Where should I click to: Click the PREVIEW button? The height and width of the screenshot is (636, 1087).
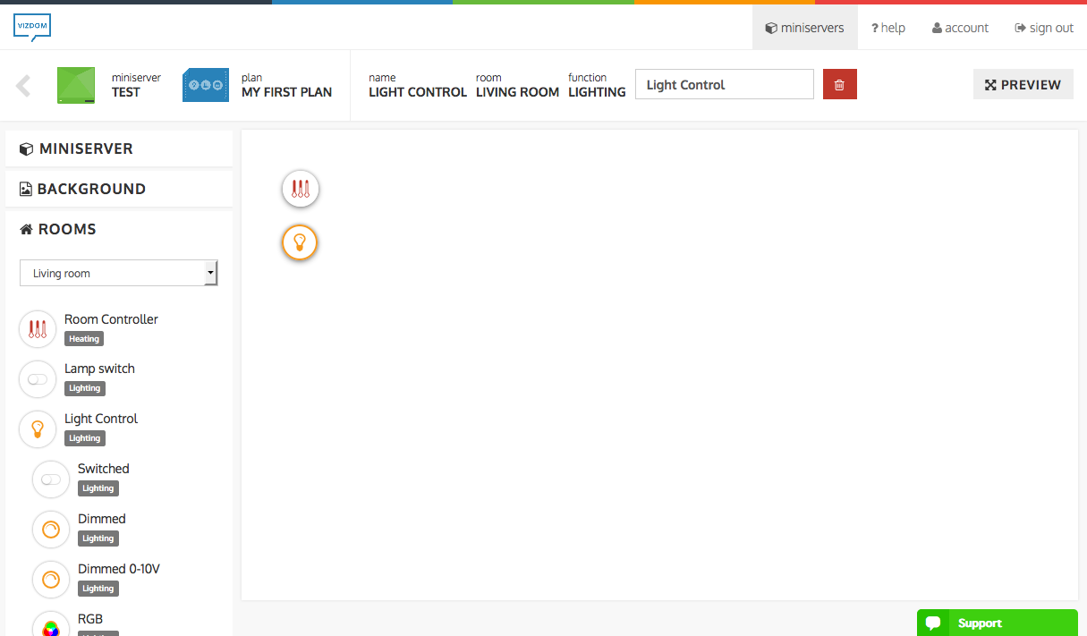pos(1023,84)
